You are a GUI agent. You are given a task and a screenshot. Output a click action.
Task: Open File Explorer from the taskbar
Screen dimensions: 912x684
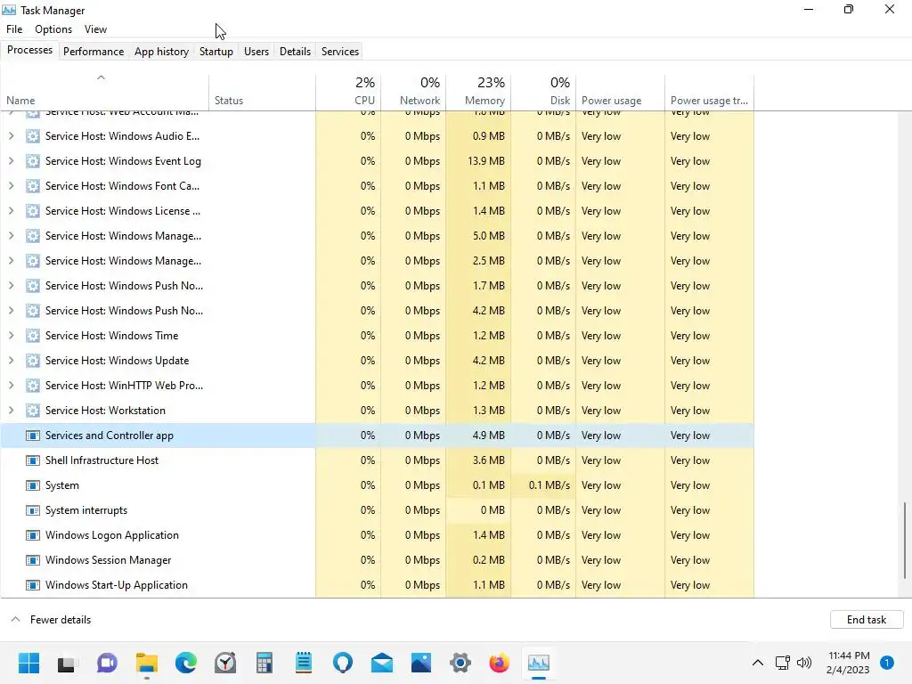point(147,663)
